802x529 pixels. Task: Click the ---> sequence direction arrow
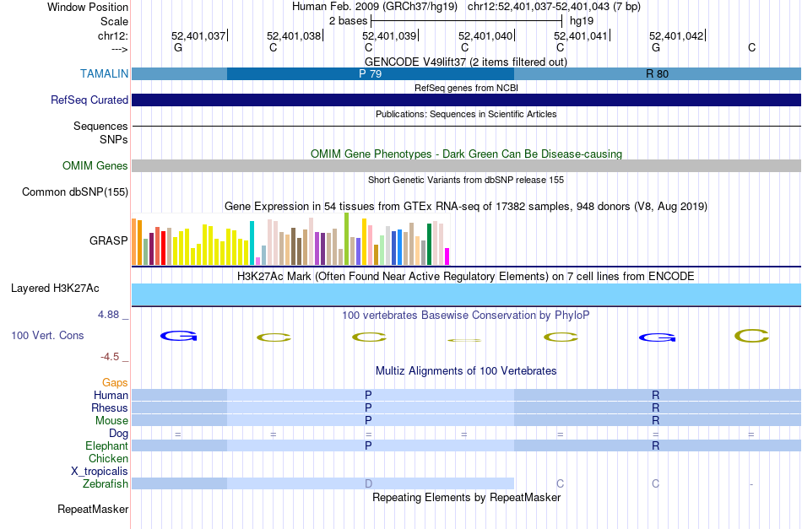119,49
